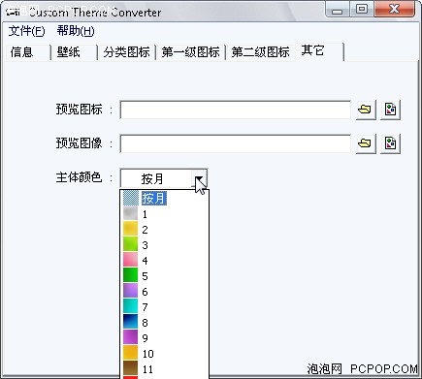Select color 5 green option
Image resolution: width=422 pixels, height=379 pixels.
pos(165,276)
